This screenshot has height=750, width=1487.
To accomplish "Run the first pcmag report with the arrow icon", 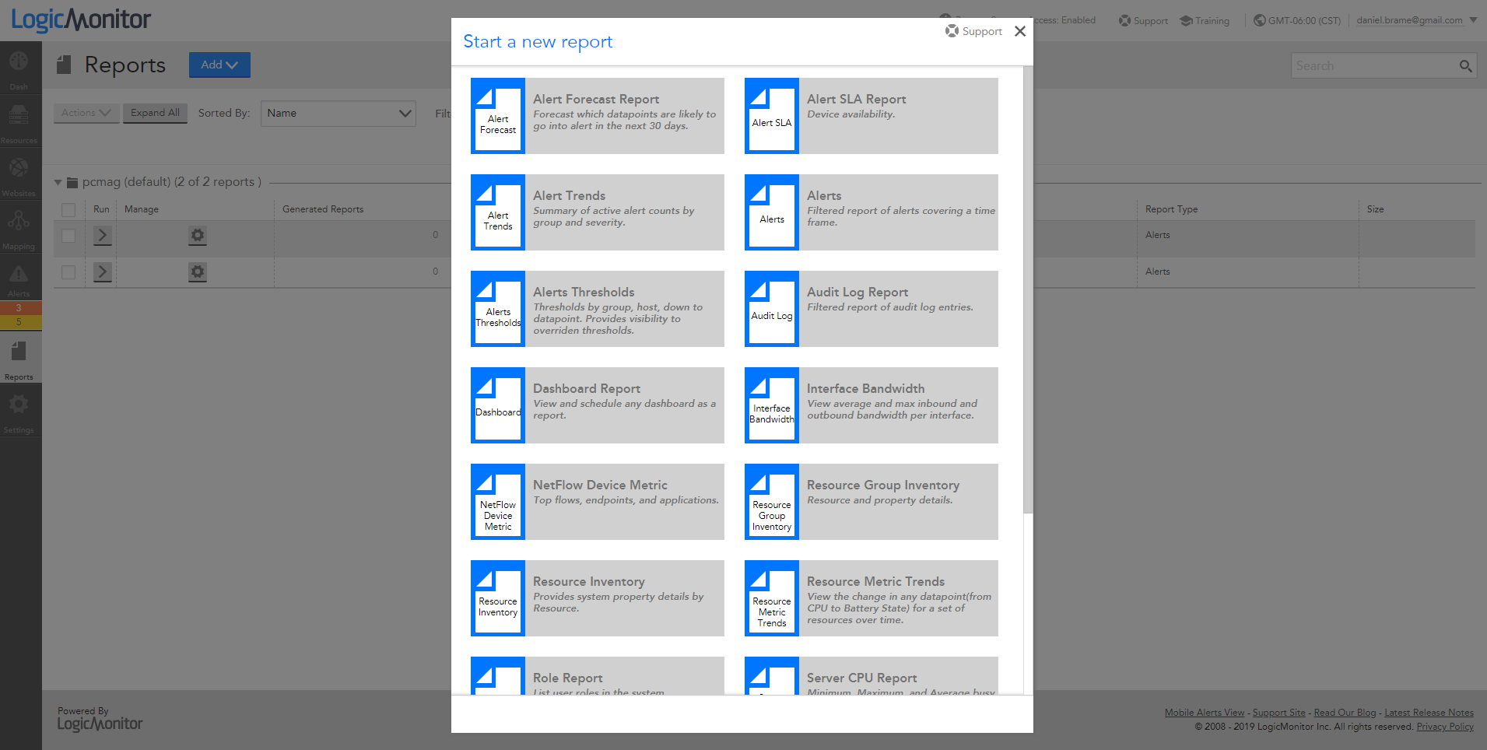I will [102, 235].
